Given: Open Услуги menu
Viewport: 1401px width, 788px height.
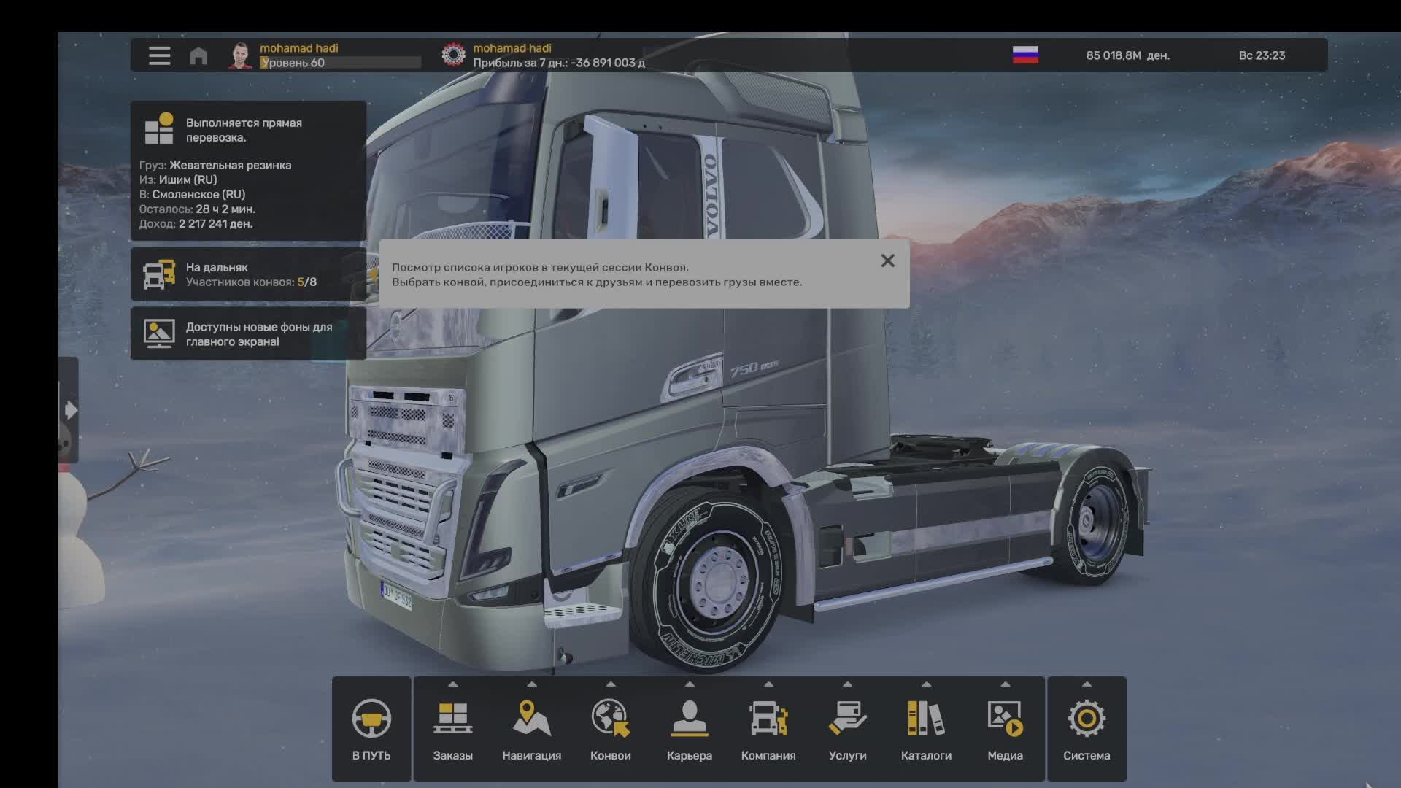Looking at the screenshot, I should tap(847, 729).
